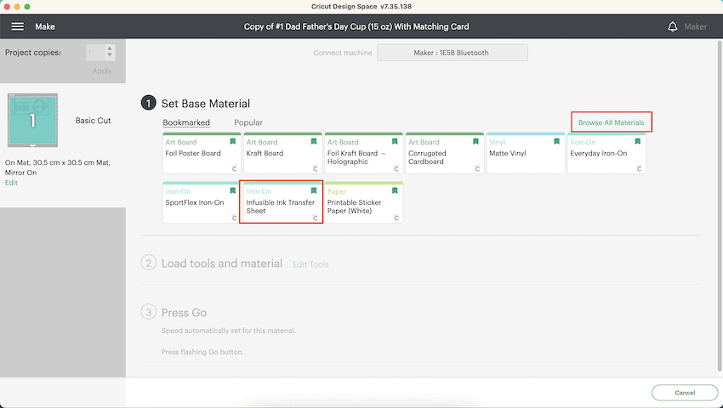Click the 'Set Base Material' heading
This screenshot has height=408, width=723.
(x=206, y=104)
